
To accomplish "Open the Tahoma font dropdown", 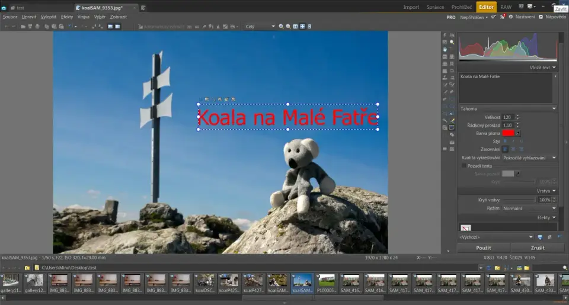I will click(x=507, y=108).
